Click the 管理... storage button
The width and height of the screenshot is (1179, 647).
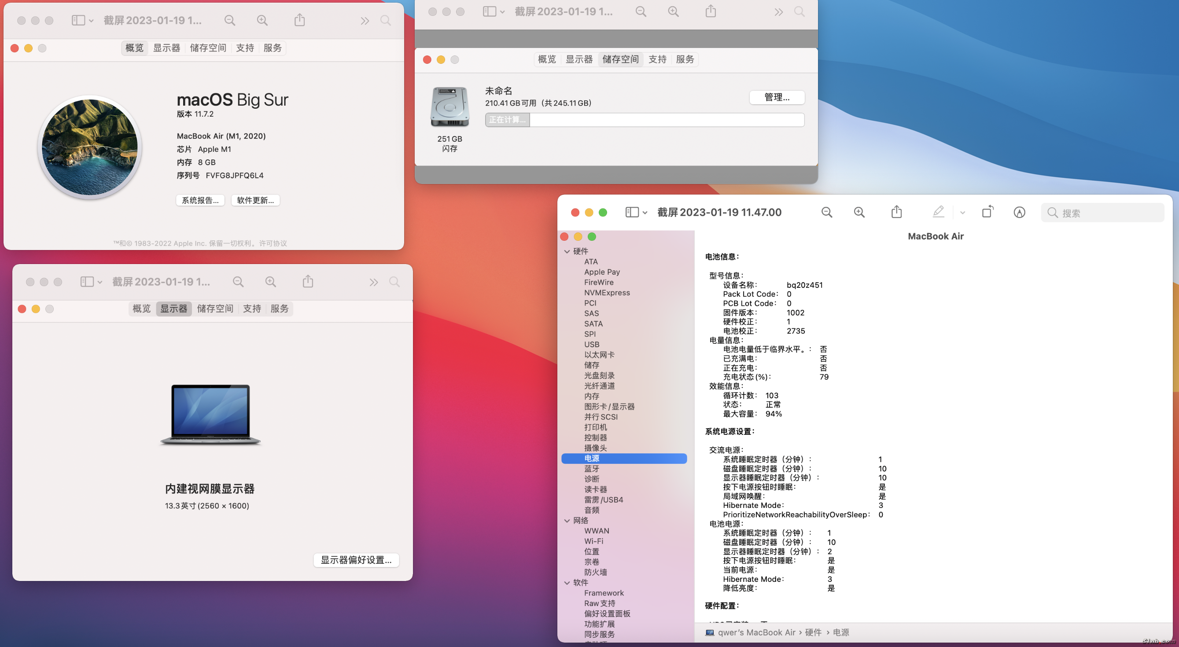777,97
